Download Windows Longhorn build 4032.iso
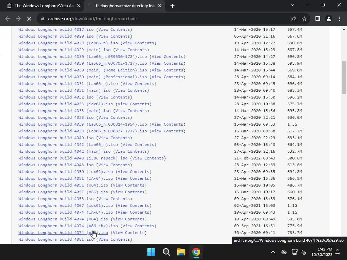This screenshot has width=347, height=260. [56, 97]
